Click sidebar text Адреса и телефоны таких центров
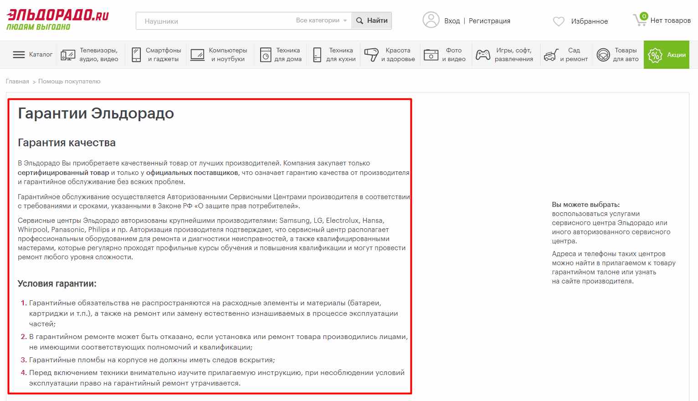Image resolution: width=698 pixels, height=401 pixels. 608,254
